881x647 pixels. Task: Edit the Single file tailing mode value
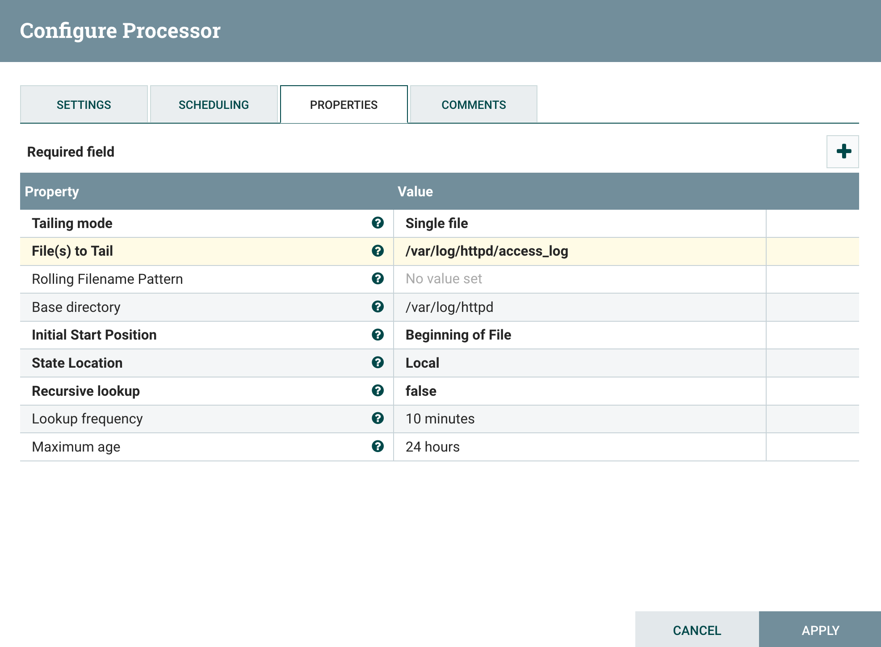tap(579, 223)
